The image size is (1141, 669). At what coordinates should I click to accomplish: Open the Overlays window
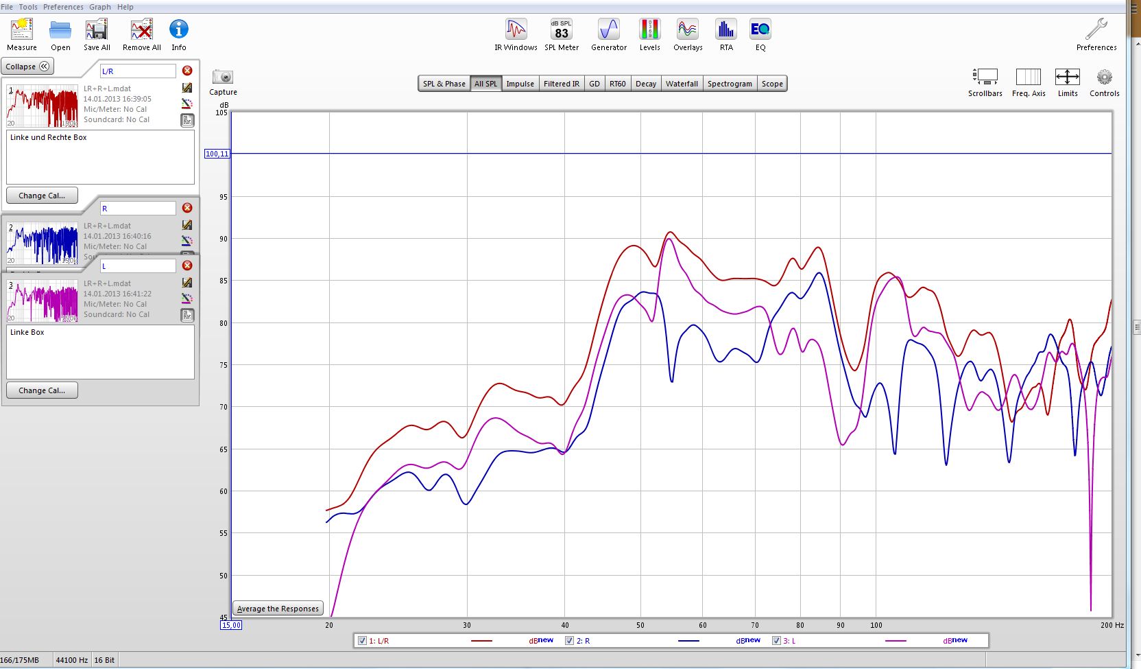pyautogui.click(x=688, y=30)
